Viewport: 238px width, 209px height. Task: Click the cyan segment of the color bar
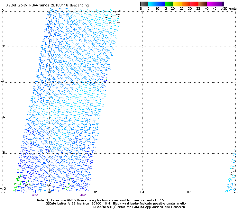[152, 4]
